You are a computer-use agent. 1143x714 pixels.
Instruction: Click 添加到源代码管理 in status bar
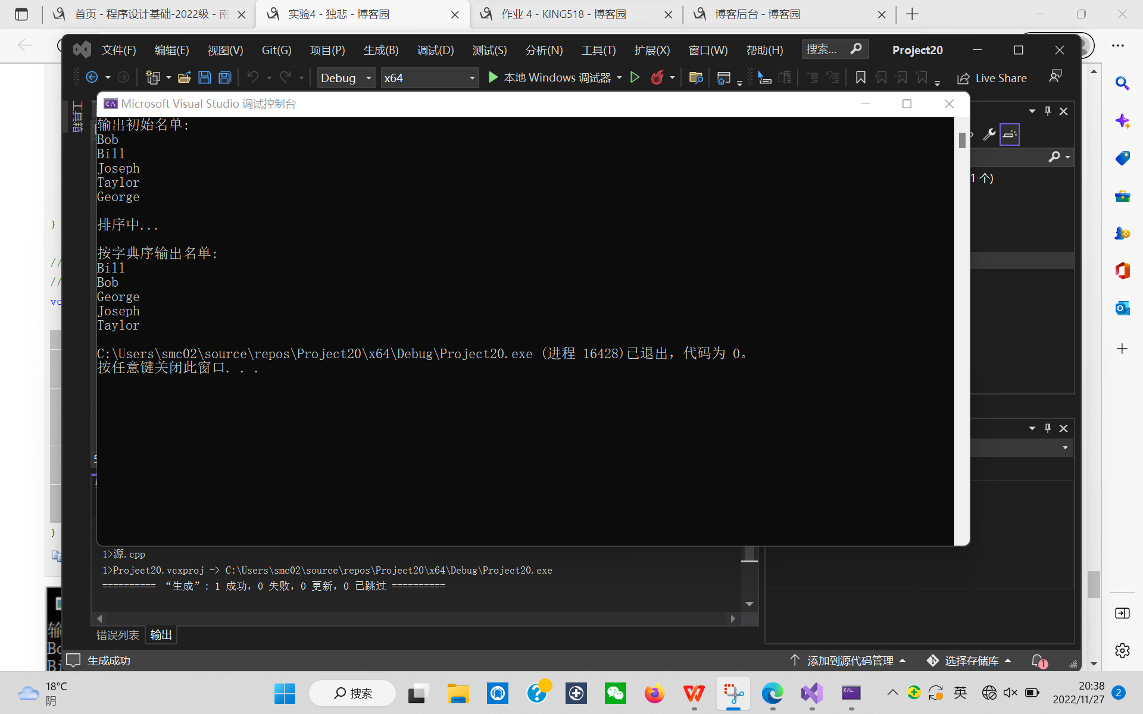[x=850, y=660]
